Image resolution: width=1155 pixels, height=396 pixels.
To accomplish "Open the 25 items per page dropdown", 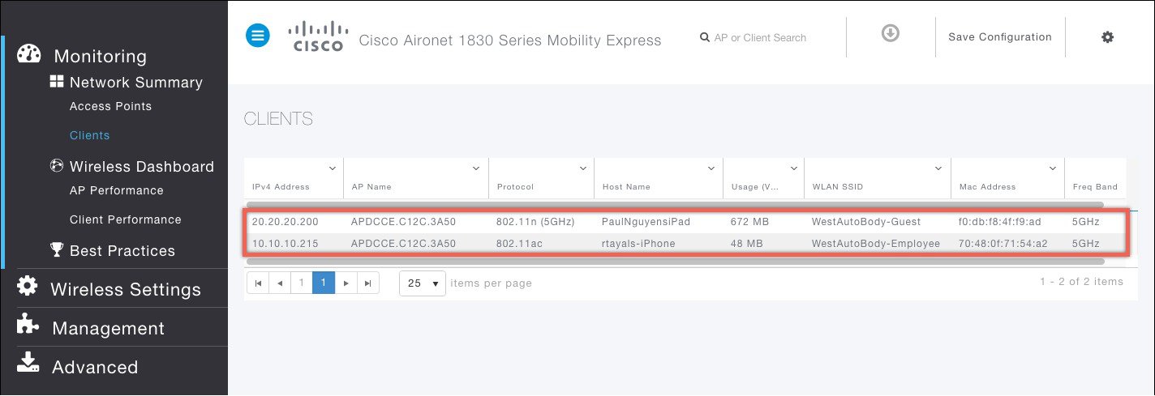I will 422,283.
